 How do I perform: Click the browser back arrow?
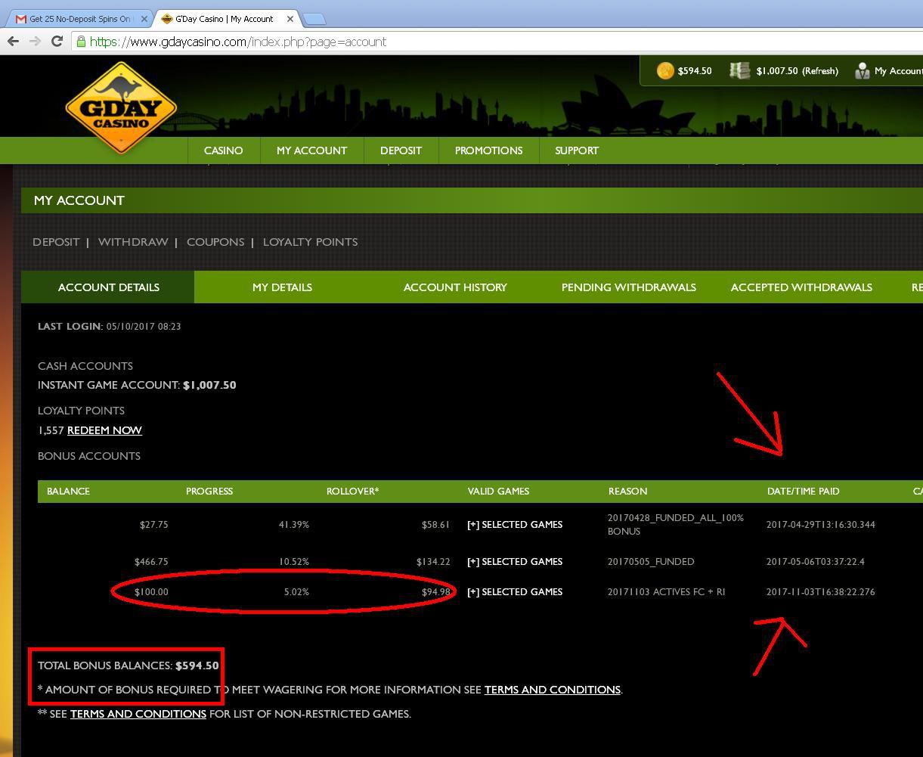coord(13,42)
